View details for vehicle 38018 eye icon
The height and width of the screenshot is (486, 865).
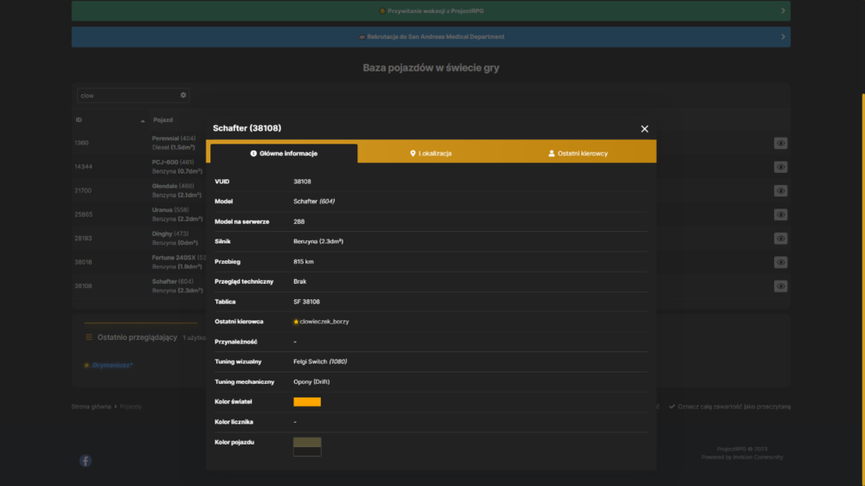(780, 262)
